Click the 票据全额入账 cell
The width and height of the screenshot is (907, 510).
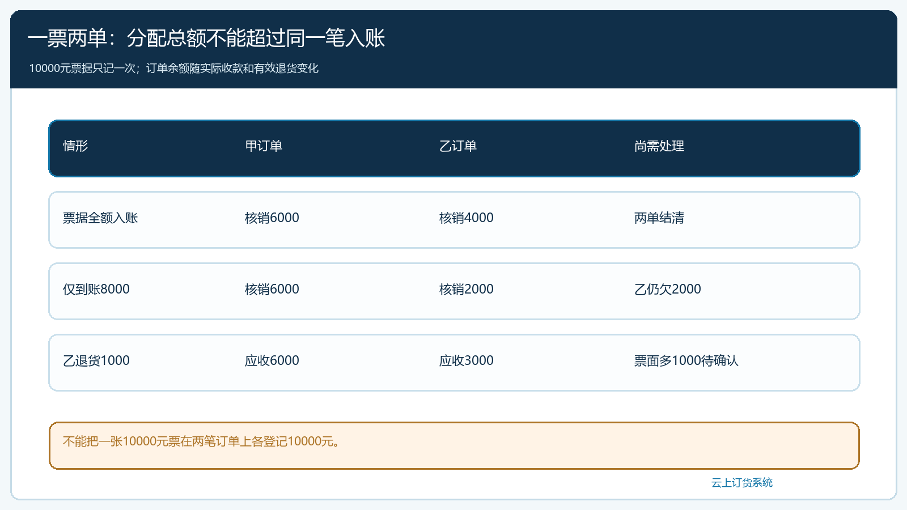[x=100, y=218]
